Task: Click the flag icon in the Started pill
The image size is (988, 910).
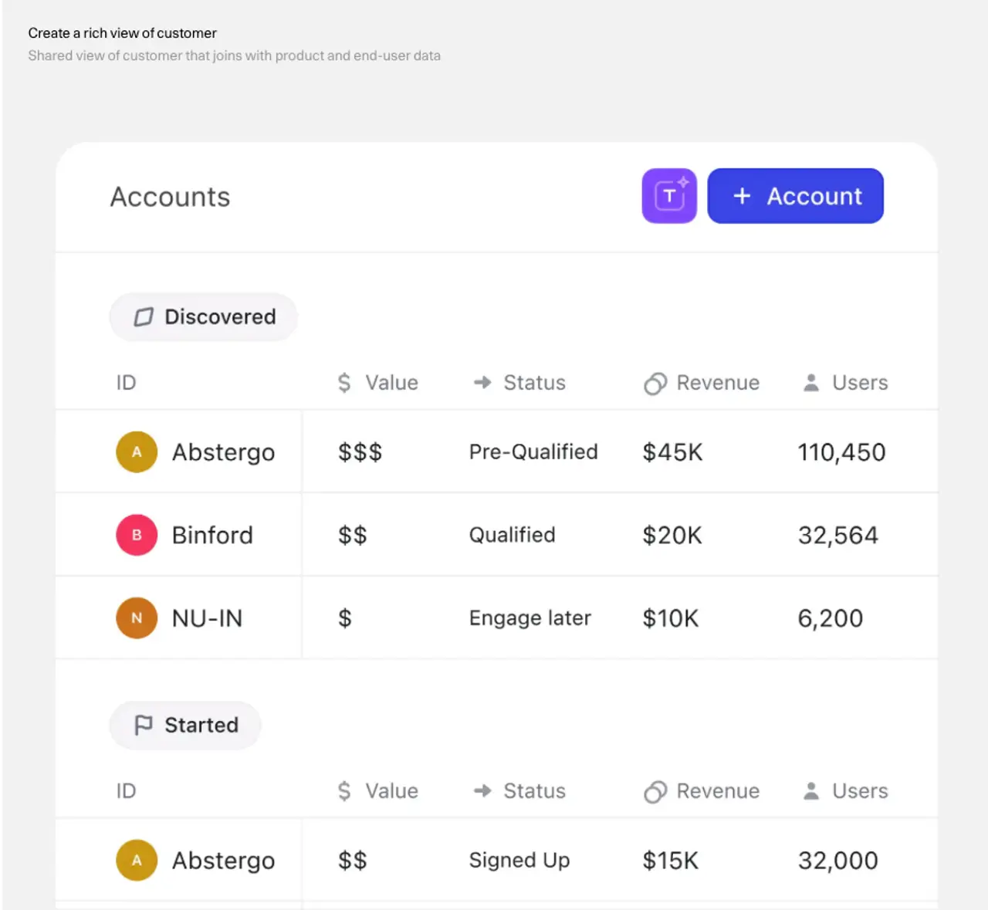Action: (144, 726)
